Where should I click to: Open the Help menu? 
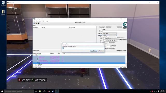tap(47, 21)
